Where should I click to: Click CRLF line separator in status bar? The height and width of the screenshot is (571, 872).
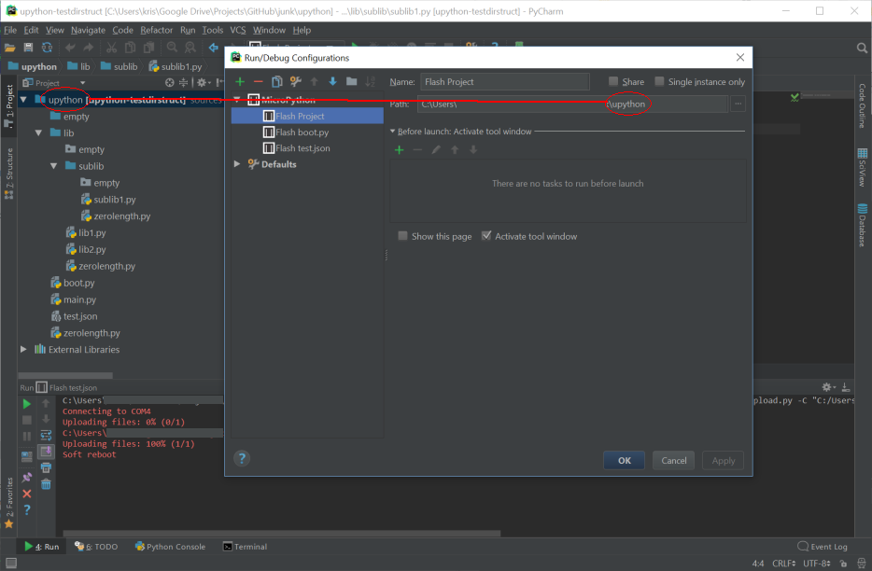[x=784, y=564]
